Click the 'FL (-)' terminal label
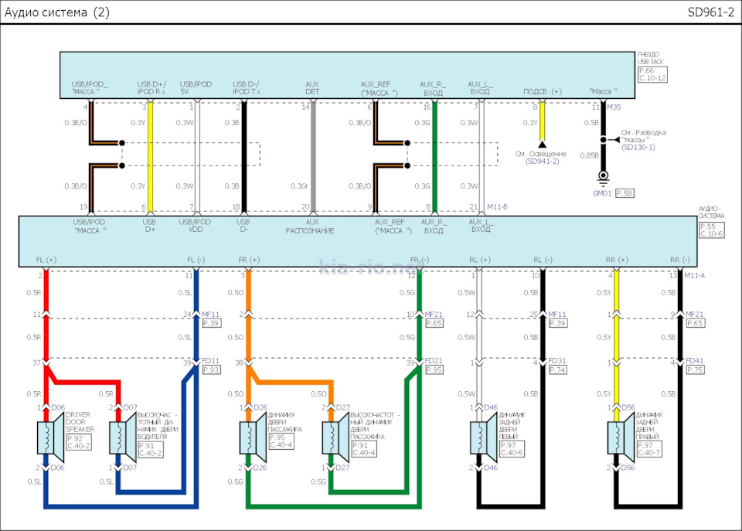Screen dimensions: 742x531 [x=196, y=260]
